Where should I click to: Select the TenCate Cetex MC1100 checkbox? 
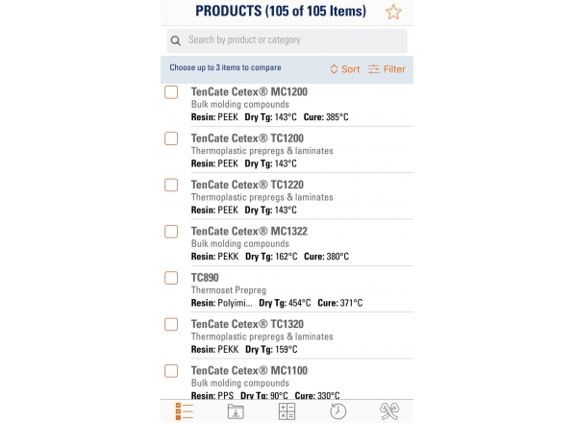[171, 371]
